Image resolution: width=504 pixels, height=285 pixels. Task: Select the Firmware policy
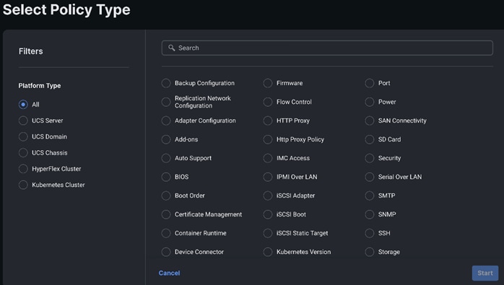pos(268,83)
